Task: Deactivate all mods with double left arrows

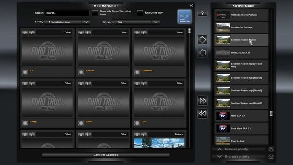Action: (x=202, y=113)
